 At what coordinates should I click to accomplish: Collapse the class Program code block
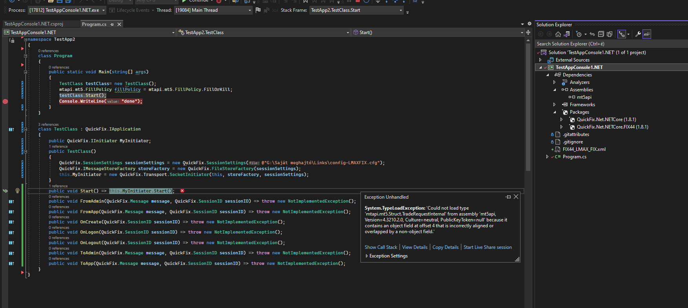click(x=25, y=56)
